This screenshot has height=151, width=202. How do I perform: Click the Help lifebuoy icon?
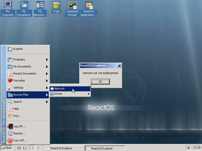10,109
